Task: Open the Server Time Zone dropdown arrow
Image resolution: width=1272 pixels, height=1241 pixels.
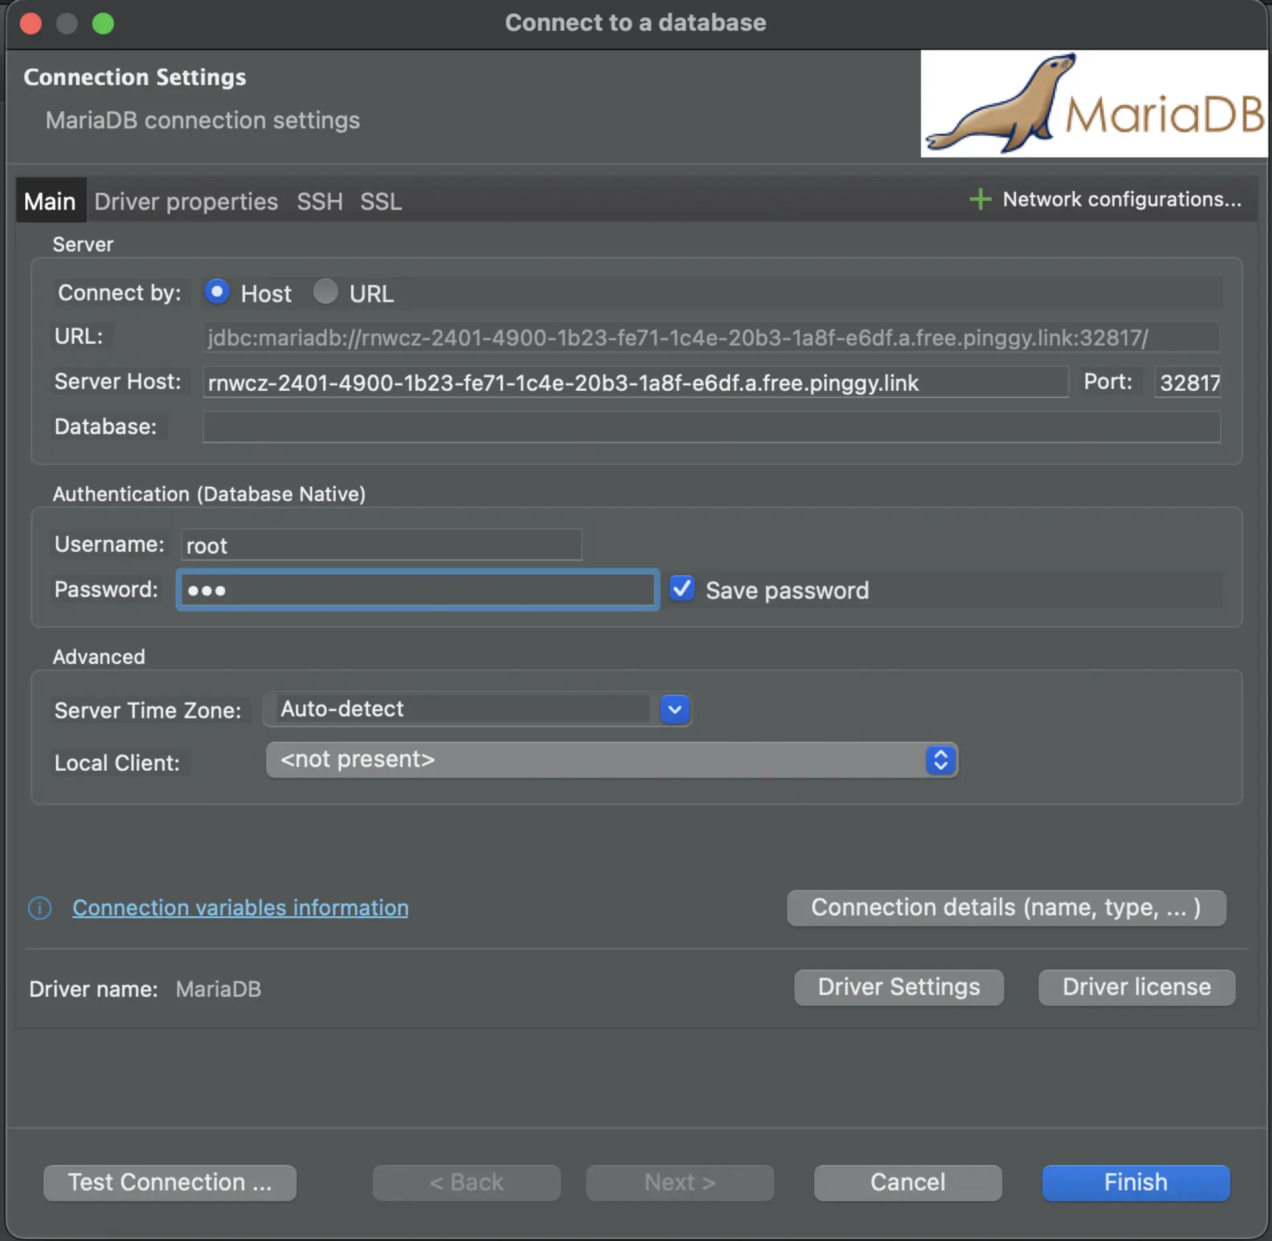Action: pos(674,709)
